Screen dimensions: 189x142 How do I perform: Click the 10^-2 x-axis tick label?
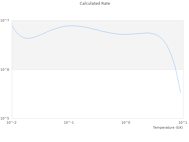[x=12, y=123]
